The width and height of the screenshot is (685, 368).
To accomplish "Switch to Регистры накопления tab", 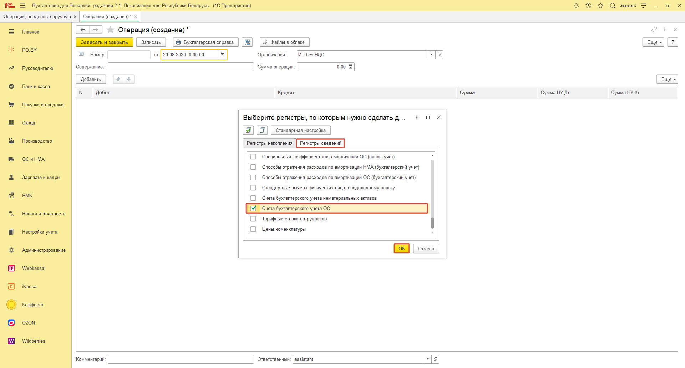I will [269, 143].
